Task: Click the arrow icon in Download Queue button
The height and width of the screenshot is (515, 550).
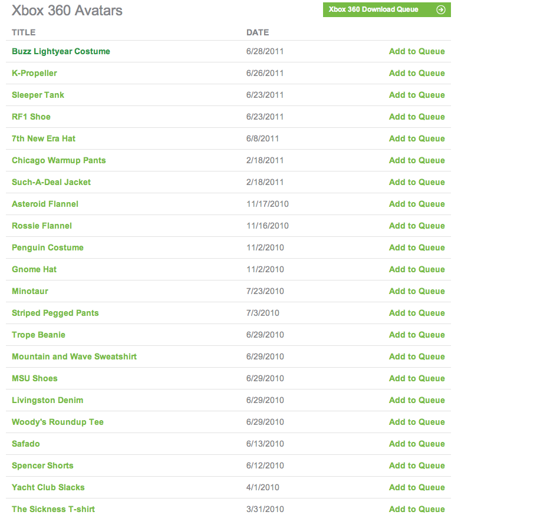Action: coord(440,10)
